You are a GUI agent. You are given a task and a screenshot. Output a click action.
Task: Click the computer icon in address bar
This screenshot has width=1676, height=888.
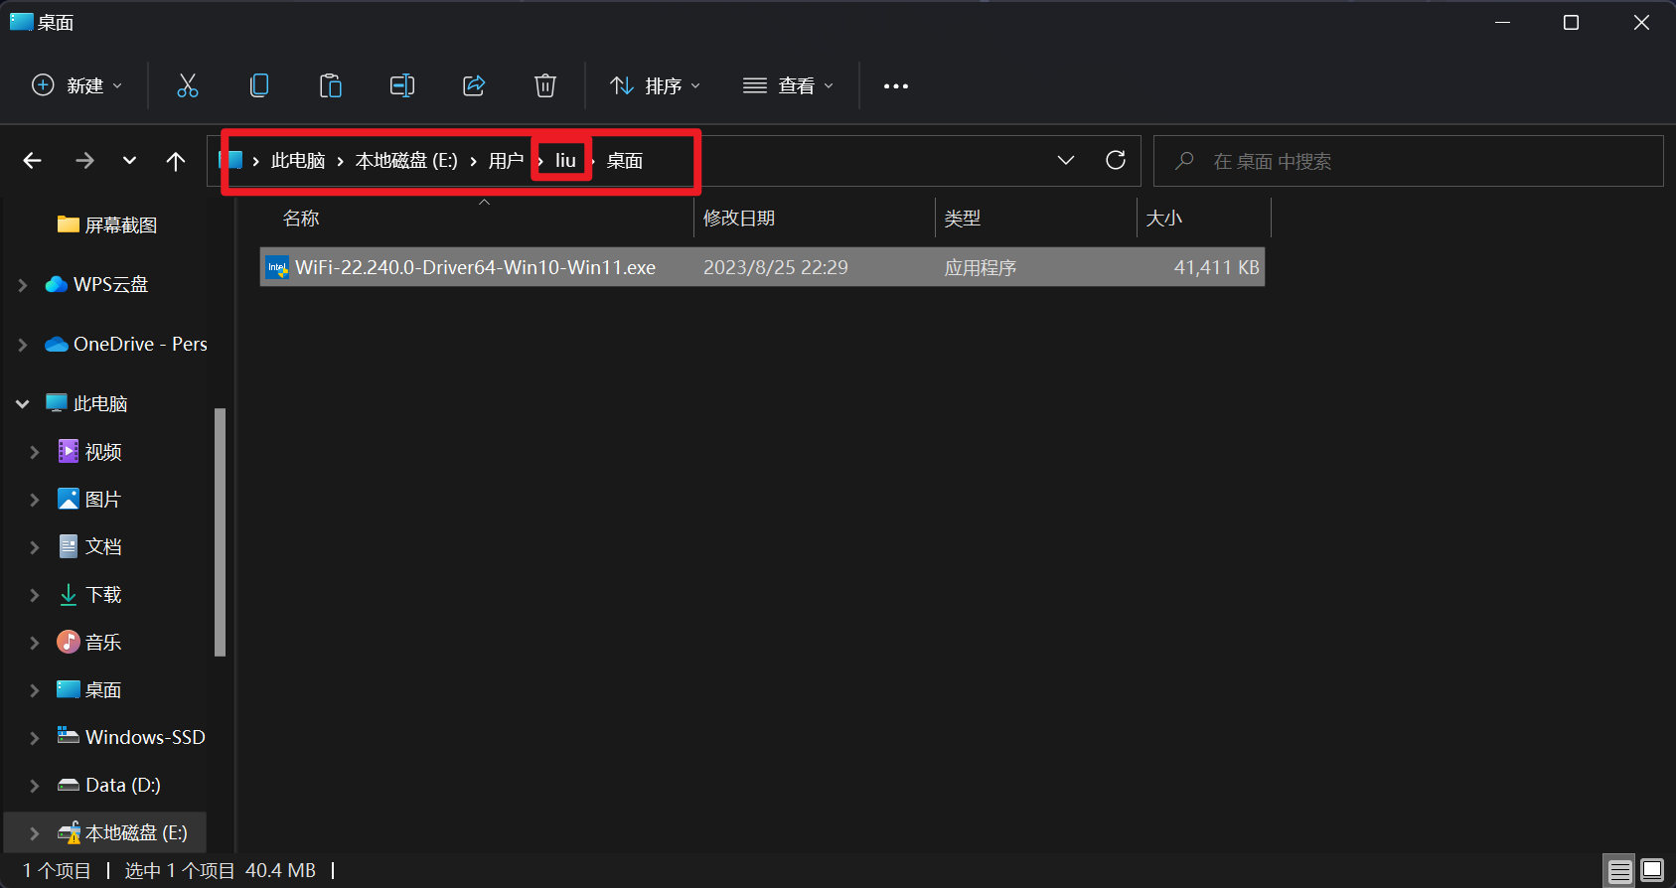[x=232, y=160]
